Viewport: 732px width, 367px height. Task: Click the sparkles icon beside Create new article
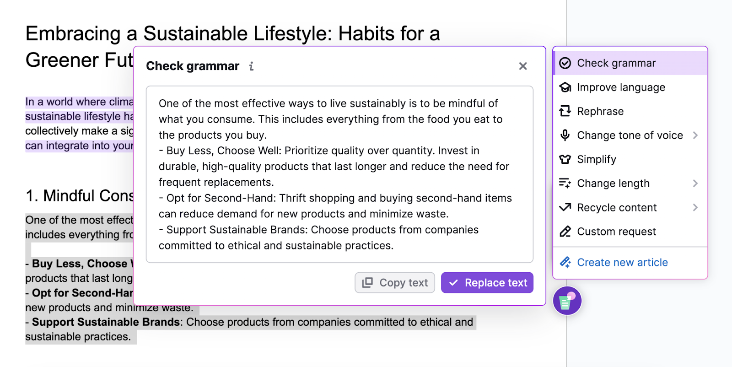pyautogui.click(x=565, y=262)
